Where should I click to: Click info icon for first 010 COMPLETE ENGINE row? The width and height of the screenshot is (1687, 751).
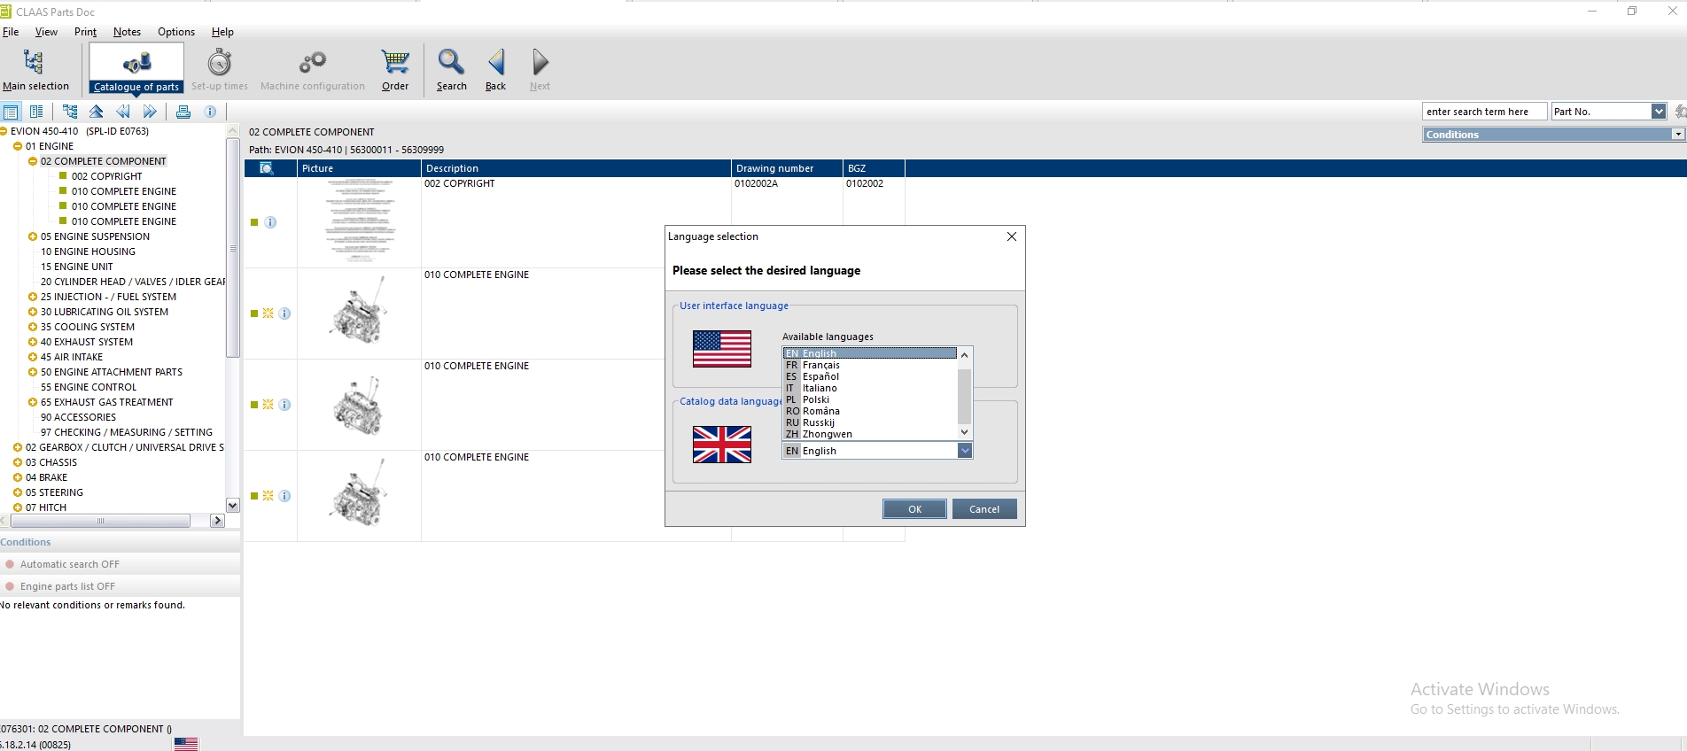pos(284,314)
